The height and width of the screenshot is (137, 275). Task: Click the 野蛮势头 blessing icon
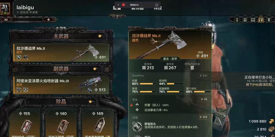[x=137, y=125]
